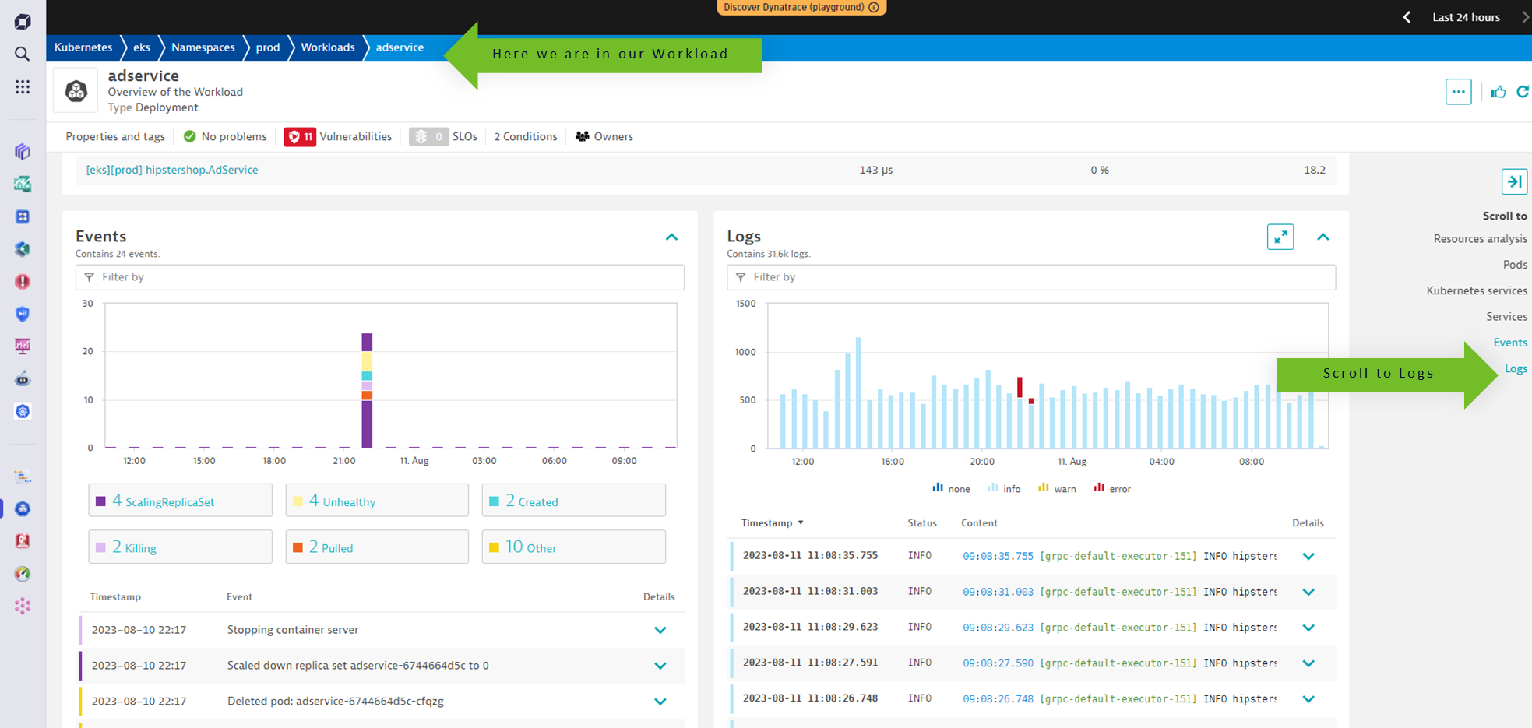This screenshot has height=728, width=1532.
Task: Toggle the ScalingReplicaSet event filter
Action: tap(180, 501)
